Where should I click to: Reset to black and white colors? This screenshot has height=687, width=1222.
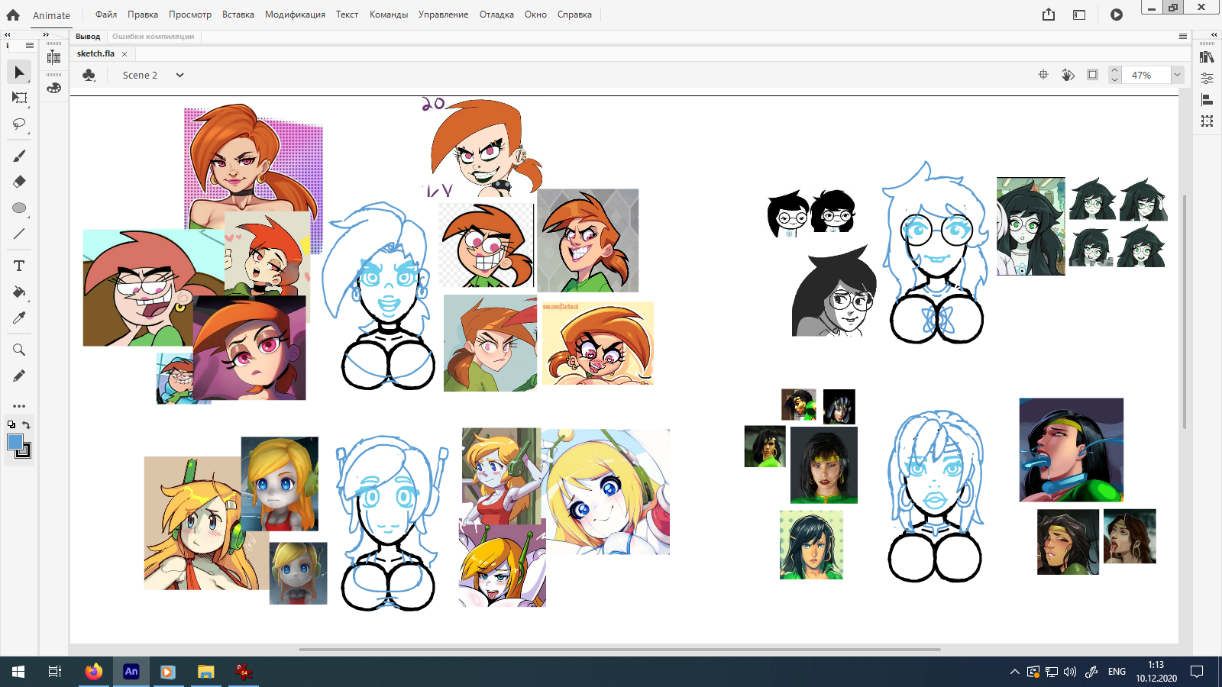pos(11,424)
